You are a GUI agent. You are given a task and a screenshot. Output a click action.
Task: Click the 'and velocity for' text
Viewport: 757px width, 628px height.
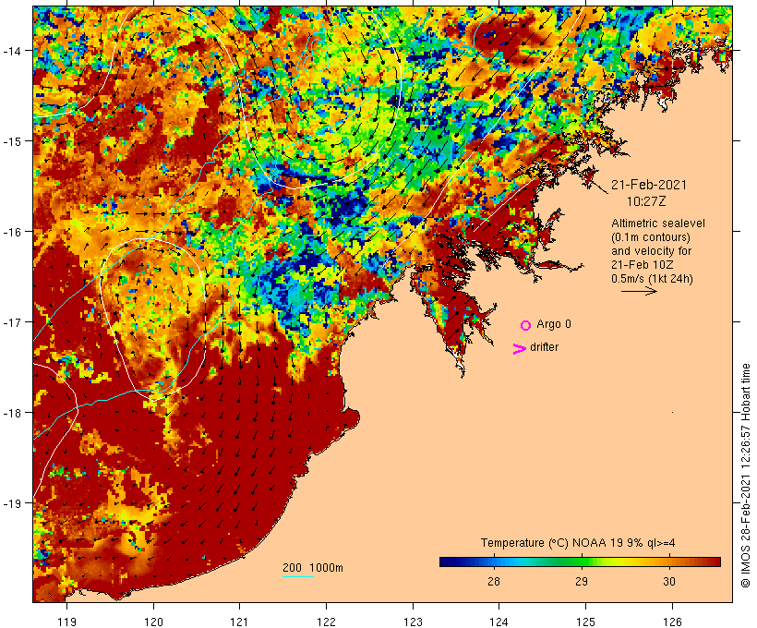(651, 251)
